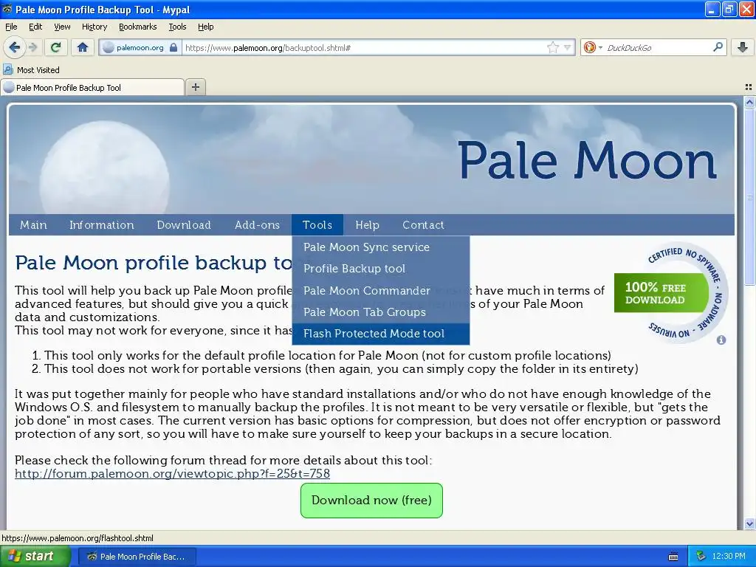Click the tray icon left of the clock

tap(701, 557)
